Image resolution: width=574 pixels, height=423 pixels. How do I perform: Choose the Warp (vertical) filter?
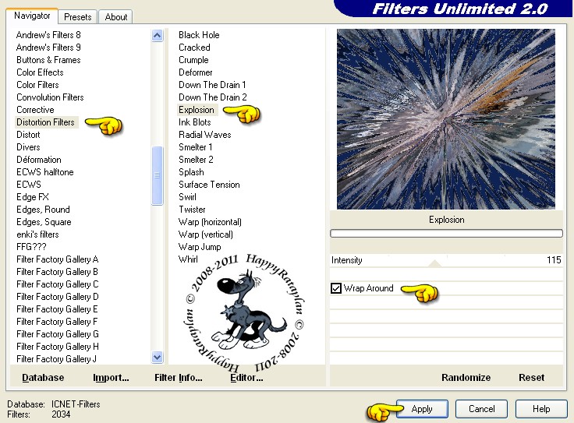(x=206, y=234)
